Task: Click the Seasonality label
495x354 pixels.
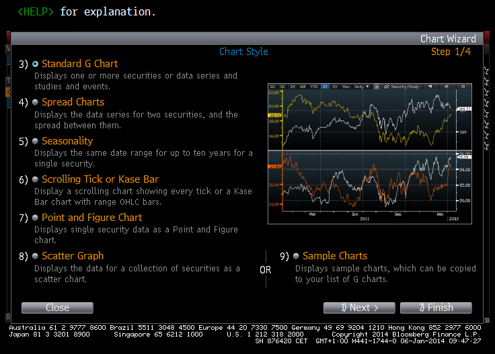Action: pyautogui.click(x=67, y=141)
